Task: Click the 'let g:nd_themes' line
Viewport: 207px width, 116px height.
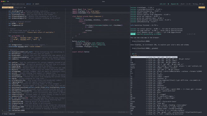Action: point(16,36)
